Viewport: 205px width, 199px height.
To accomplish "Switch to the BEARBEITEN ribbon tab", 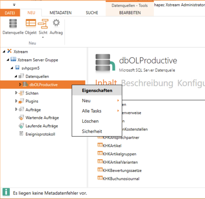I will (x=130, y=13).
